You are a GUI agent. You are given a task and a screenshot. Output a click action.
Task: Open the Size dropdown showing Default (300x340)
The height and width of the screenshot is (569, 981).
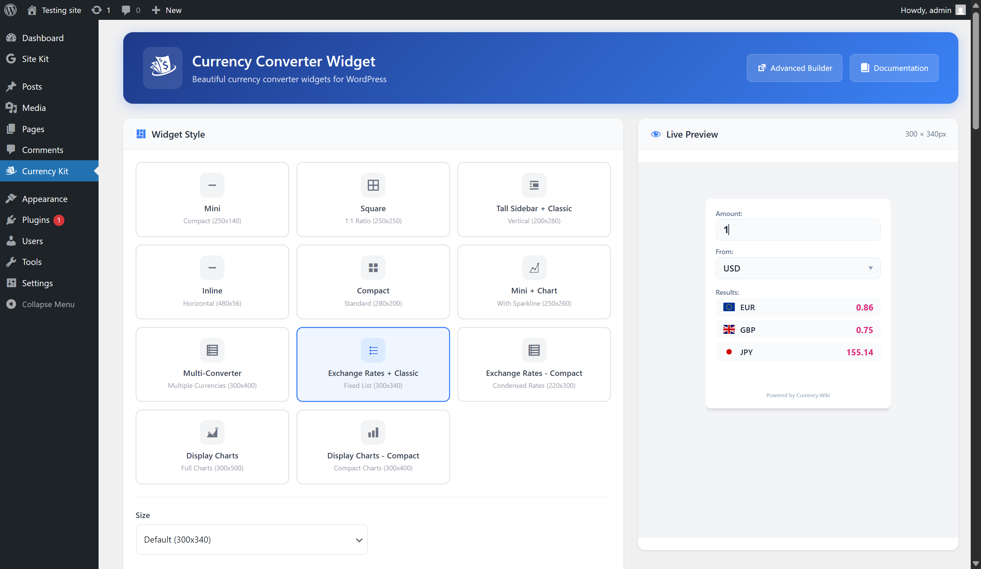pyautogui.click(x=251, y=540)
